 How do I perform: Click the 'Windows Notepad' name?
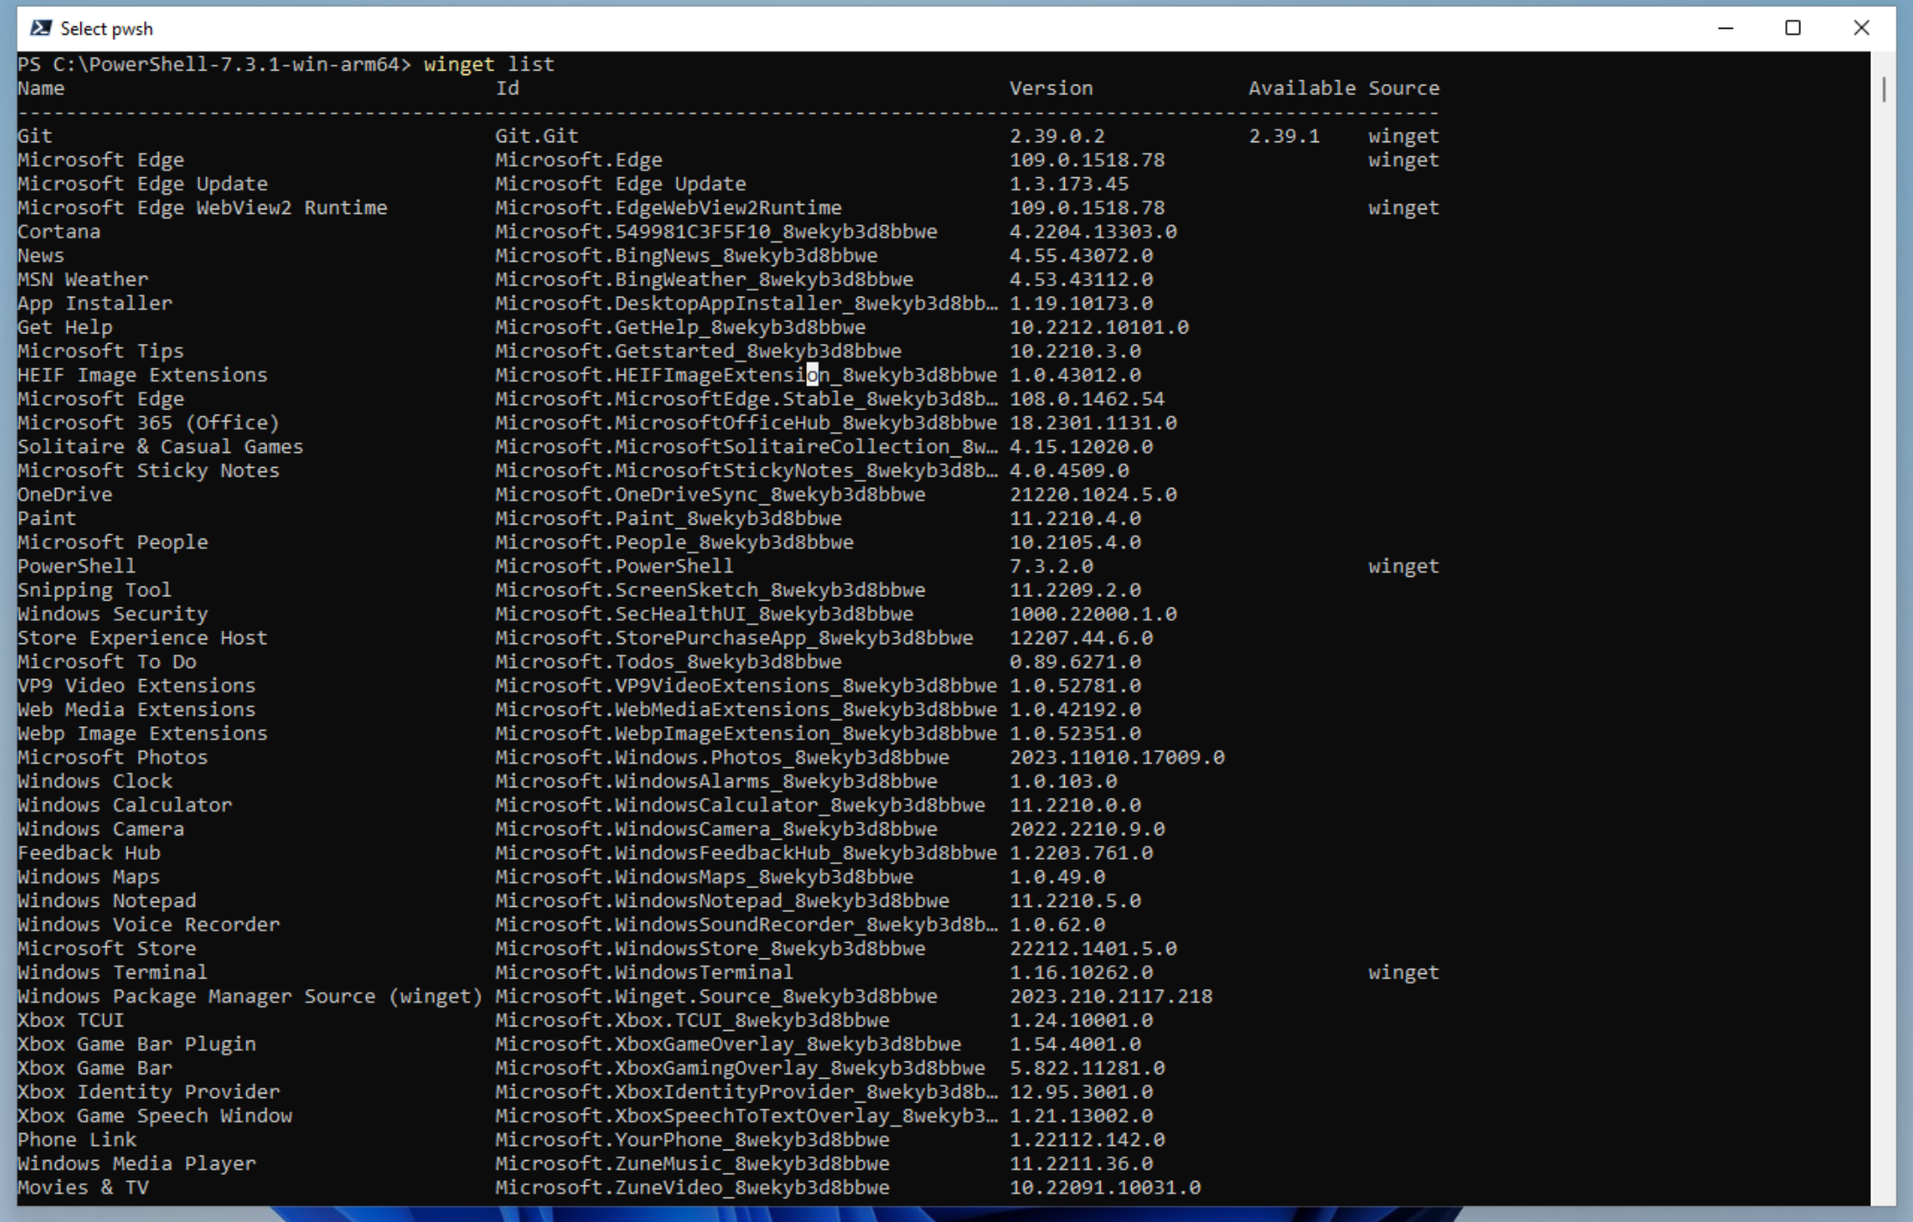point(107,900)
